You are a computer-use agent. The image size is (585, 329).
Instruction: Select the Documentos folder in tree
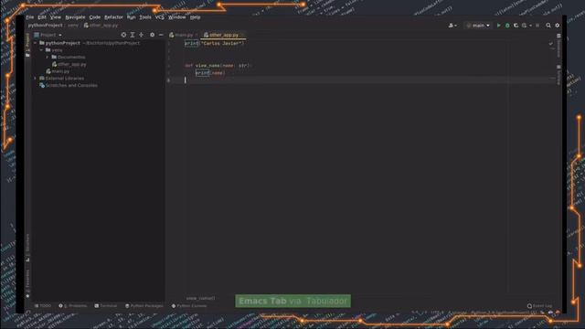tap(69, 57)
